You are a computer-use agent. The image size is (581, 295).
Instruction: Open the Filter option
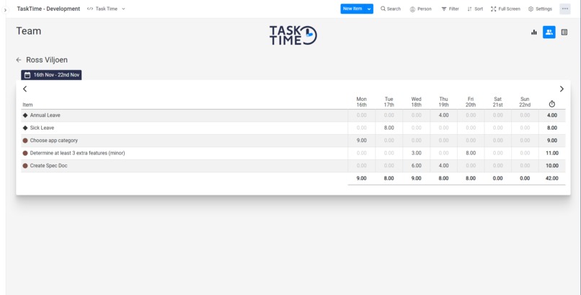[x=451, y=9]
